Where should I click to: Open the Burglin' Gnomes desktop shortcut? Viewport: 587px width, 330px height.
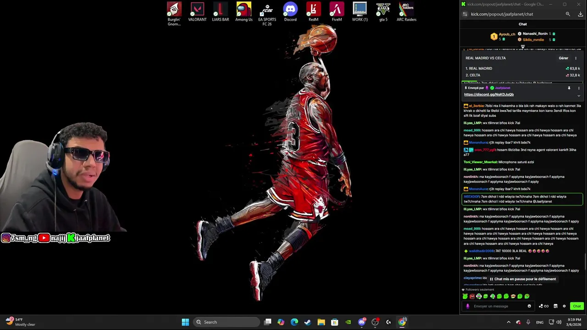[174, 14]
